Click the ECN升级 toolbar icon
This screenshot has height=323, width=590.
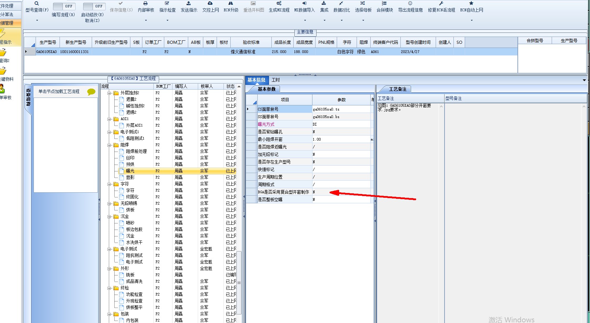click(231, 3)
